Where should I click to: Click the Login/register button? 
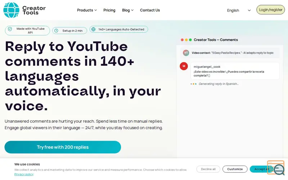click(271, 10)
